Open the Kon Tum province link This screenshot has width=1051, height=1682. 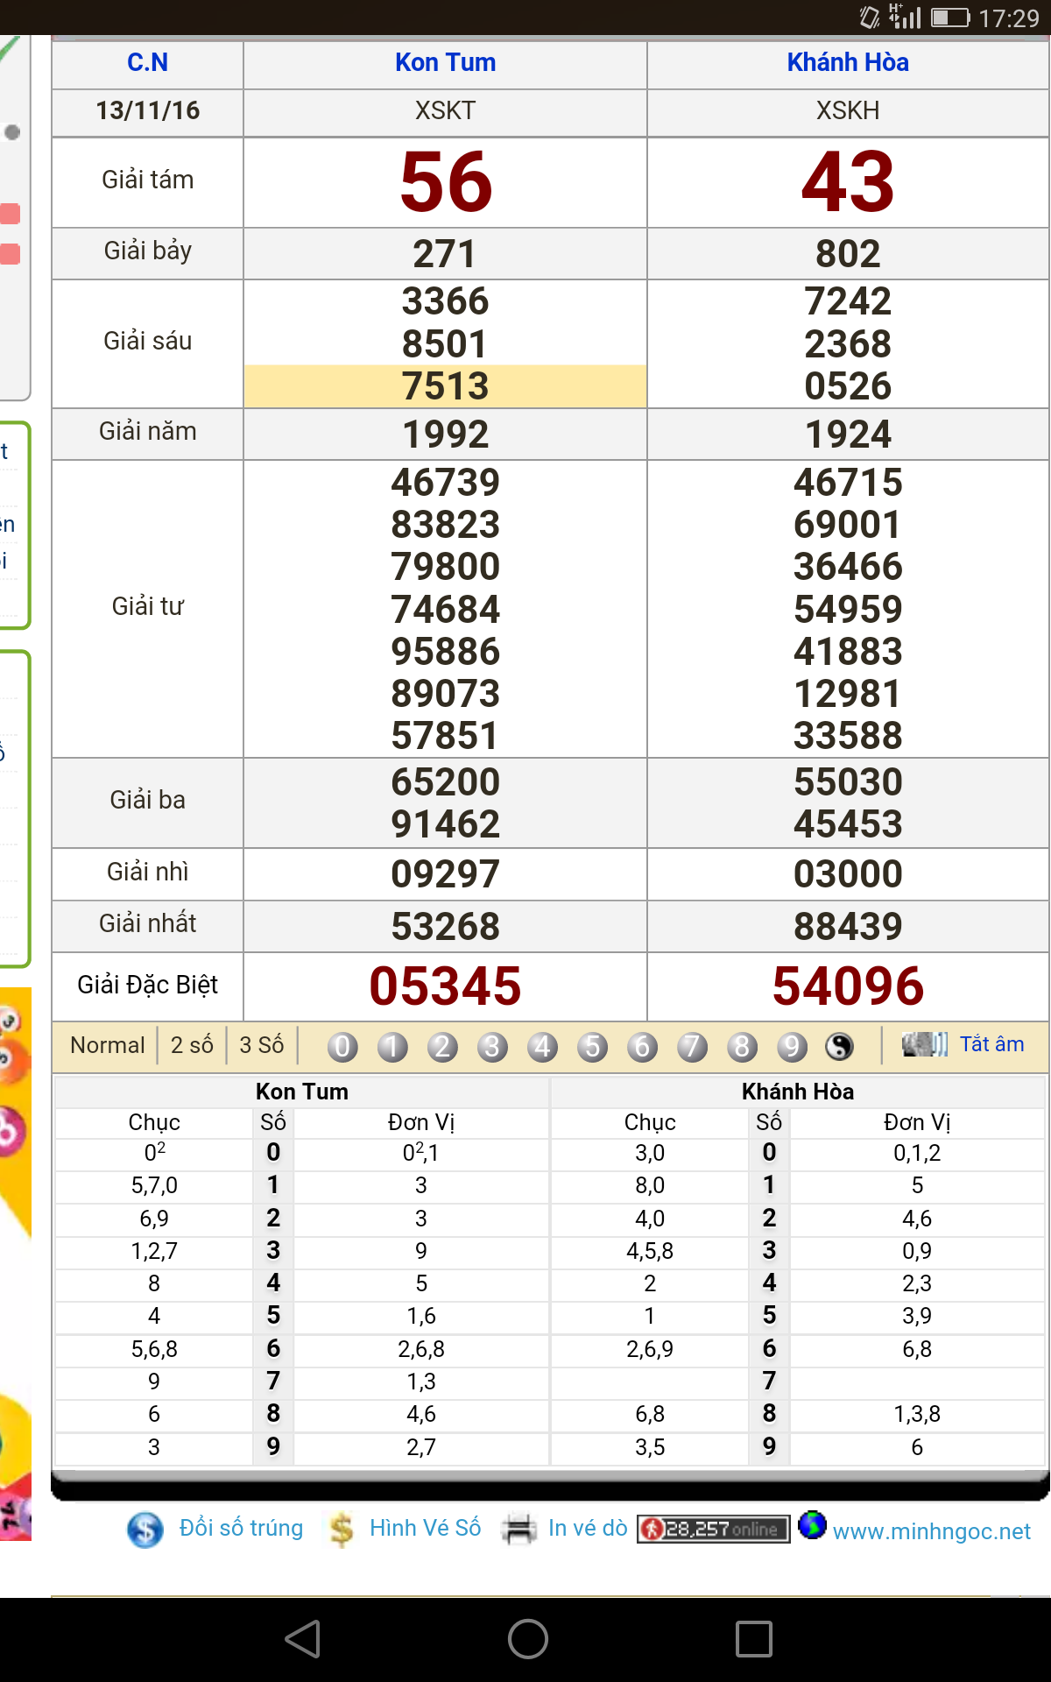pyautogui.click(x=445, y=62)
